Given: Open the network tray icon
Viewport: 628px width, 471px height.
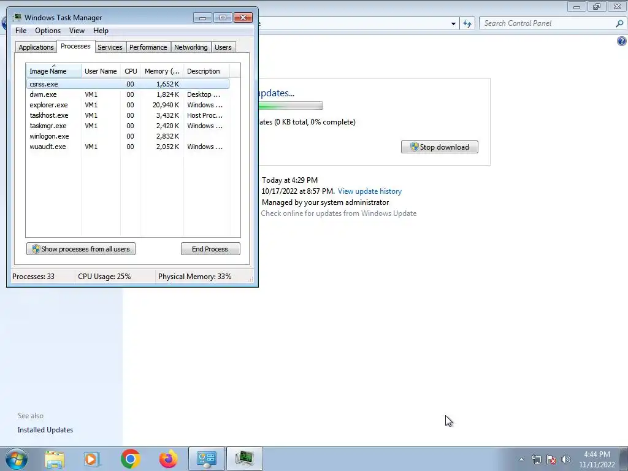Looking at the screenshot, I should point(536,459).
